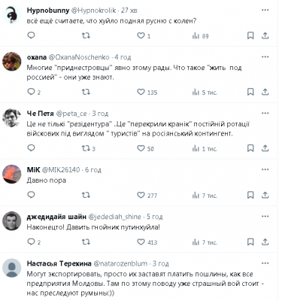The height and width of the screenshot is (301, 282).
Task: Share Hypnobunny's tweet
Action: (265, 35)
